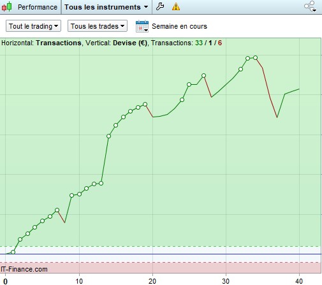
Task: Click the x-axis label 10
Action: point(79,281)
